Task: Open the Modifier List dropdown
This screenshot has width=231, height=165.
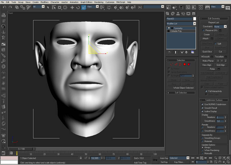Action: point(195,24)
